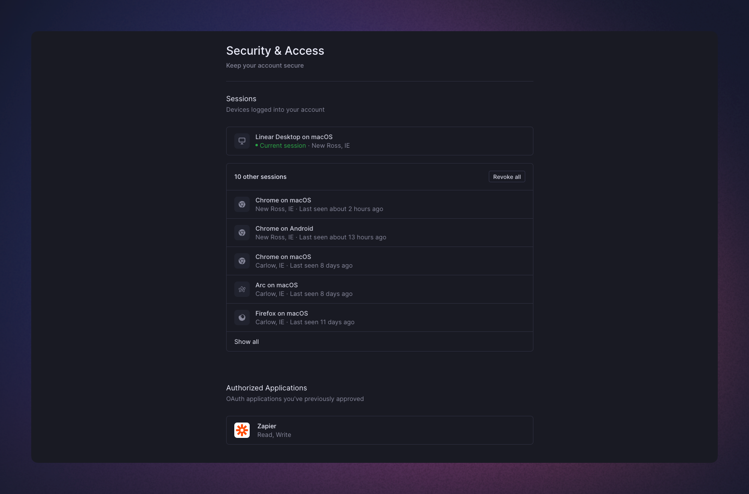Click the Chrome icon beside Chrome on Android
This screenshot has height=494, width=749.
pos(242,232)
